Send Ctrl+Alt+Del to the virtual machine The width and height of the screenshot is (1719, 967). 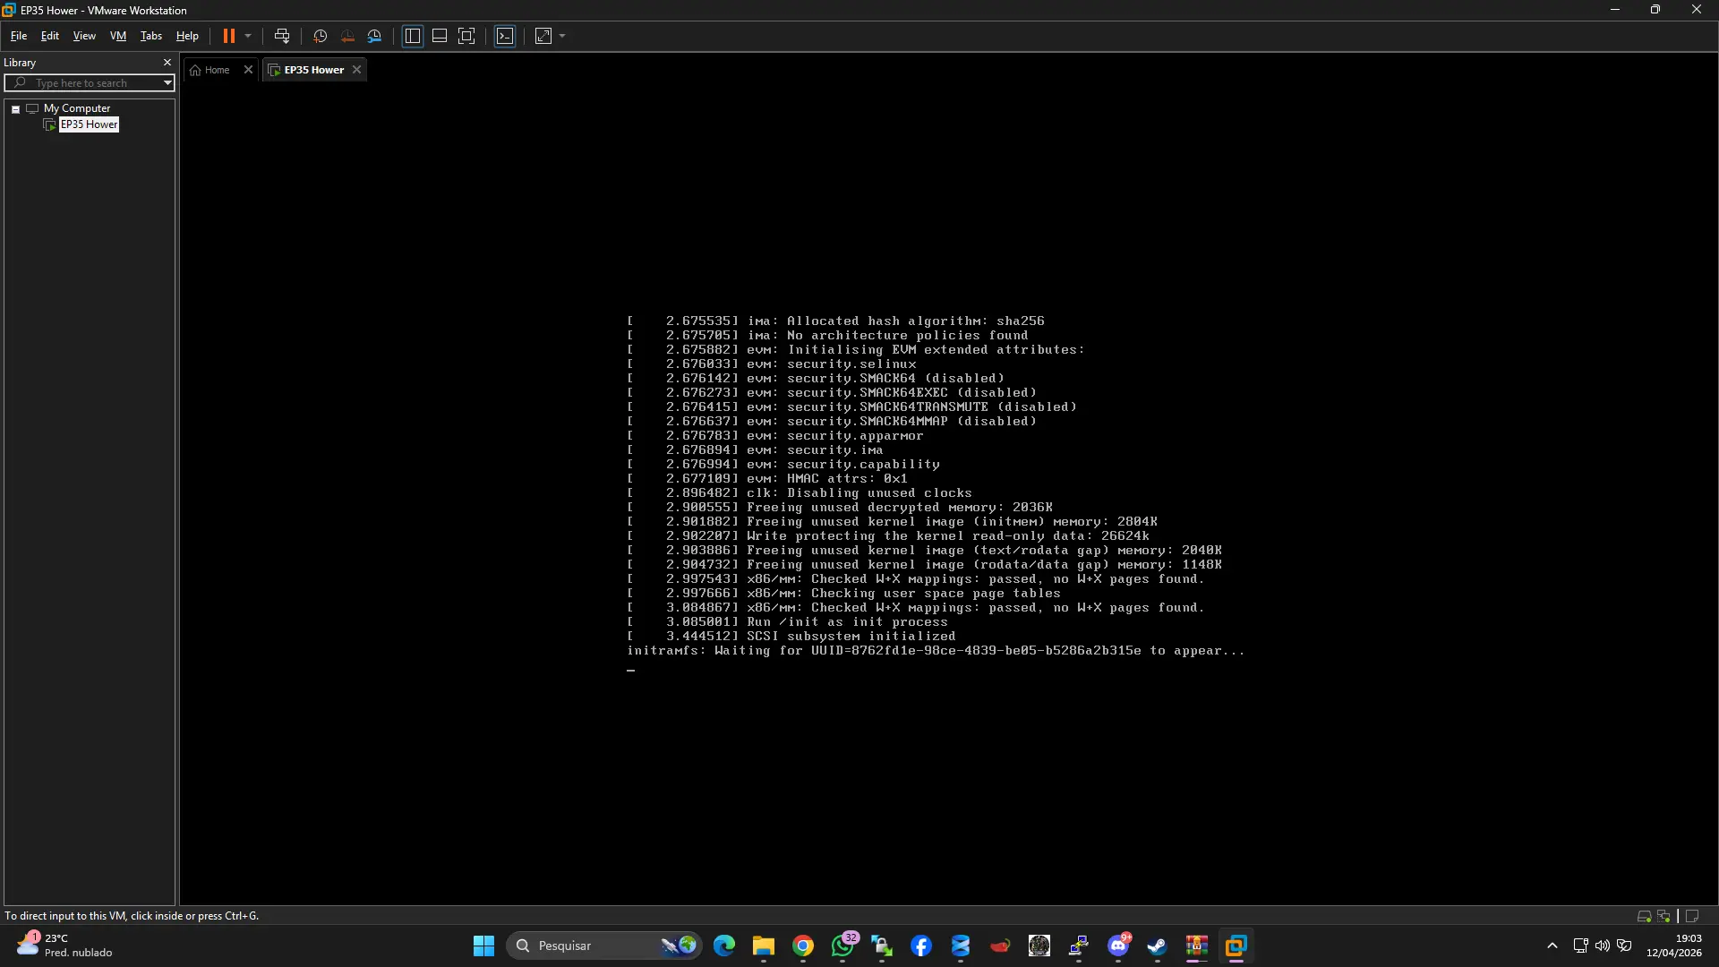click(x=282, y=36)
